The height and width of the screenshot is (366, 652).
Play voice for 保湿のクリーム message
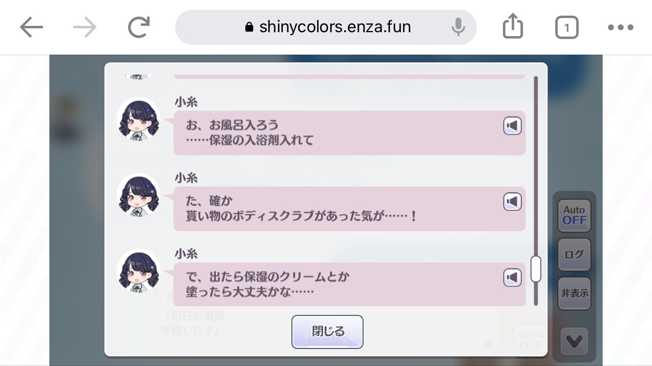pyautogui.click(x=512, y=278)
